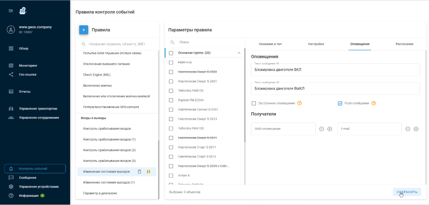429x205 pixels.
Task: Add another SMS recipient with plus icon
Action: 330,129
